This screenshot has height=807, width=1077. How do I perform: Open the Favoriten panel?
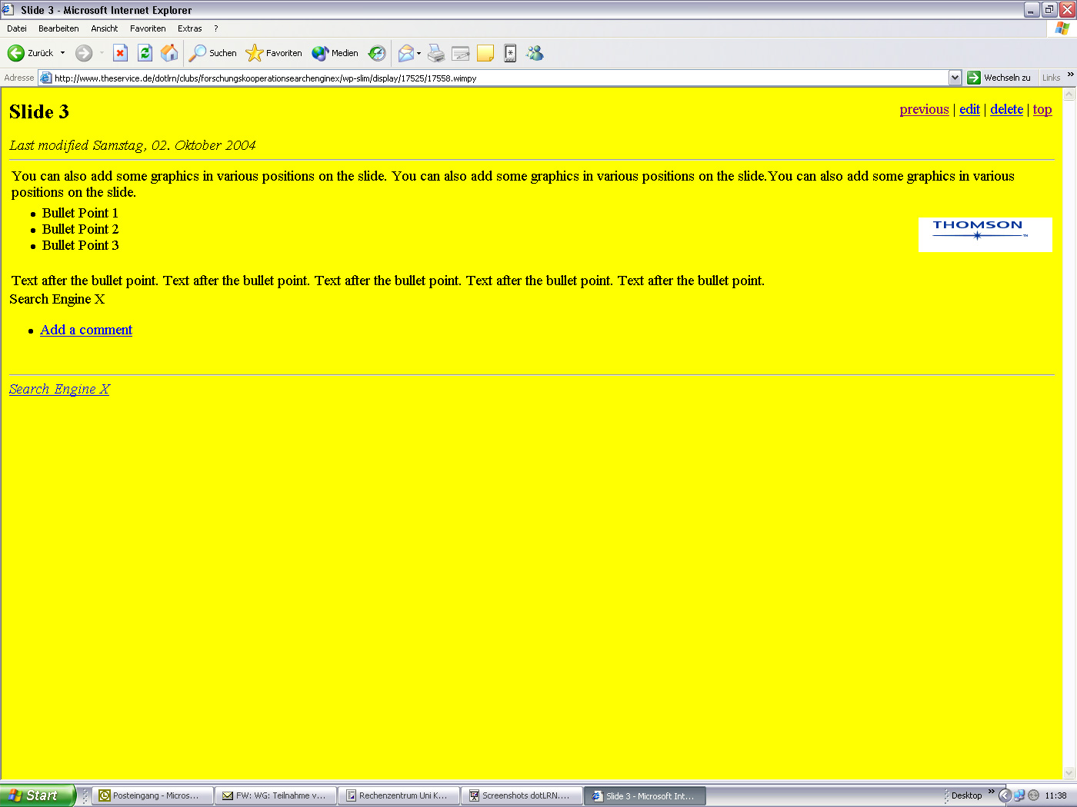coord(274,53)
